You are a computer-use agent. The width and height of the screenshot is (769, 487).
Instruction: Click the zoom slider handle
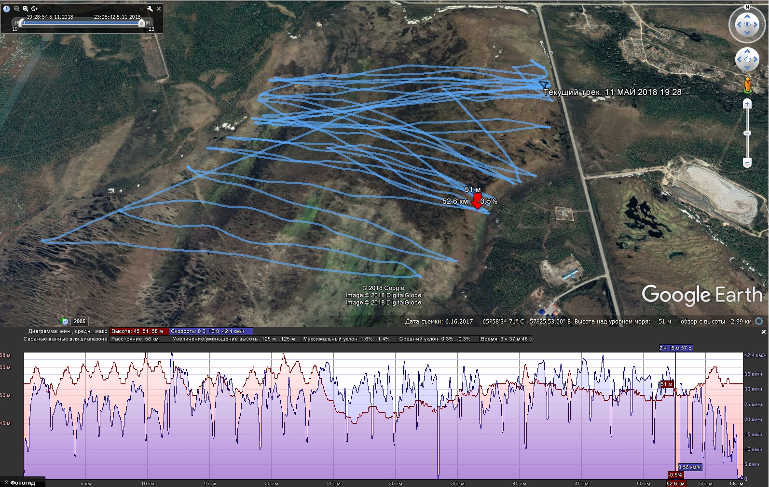[x=747, y=133]
